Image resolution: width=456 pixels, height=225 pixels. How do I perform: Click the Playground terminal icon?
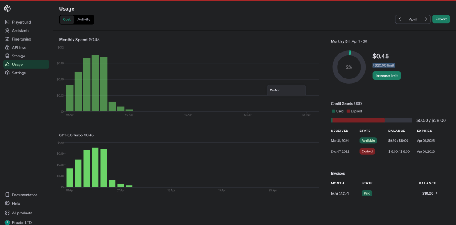pos(7,22)
